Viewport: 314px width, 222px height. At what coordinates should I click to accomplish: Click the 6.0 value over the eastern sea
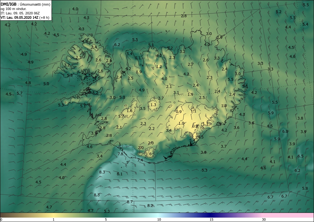[285, 132]
